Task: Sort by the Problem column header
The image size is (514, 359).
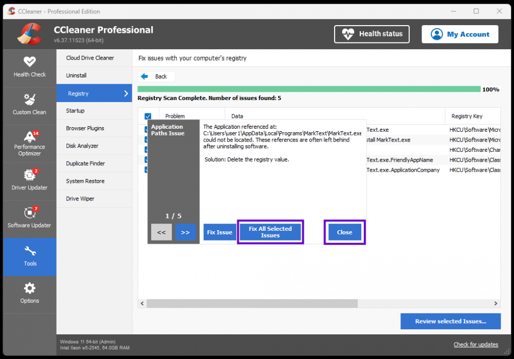Action: [x=192, y=116]
